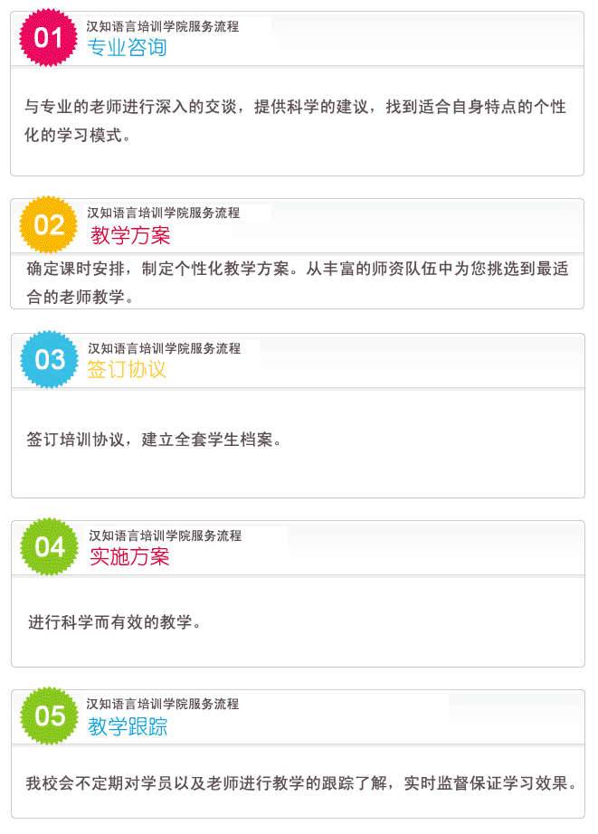Screen dimensions: 598x834
Task: Click 汉知语言培训学院服务流程 label above 专业咨询
Action: click(163, 26)
